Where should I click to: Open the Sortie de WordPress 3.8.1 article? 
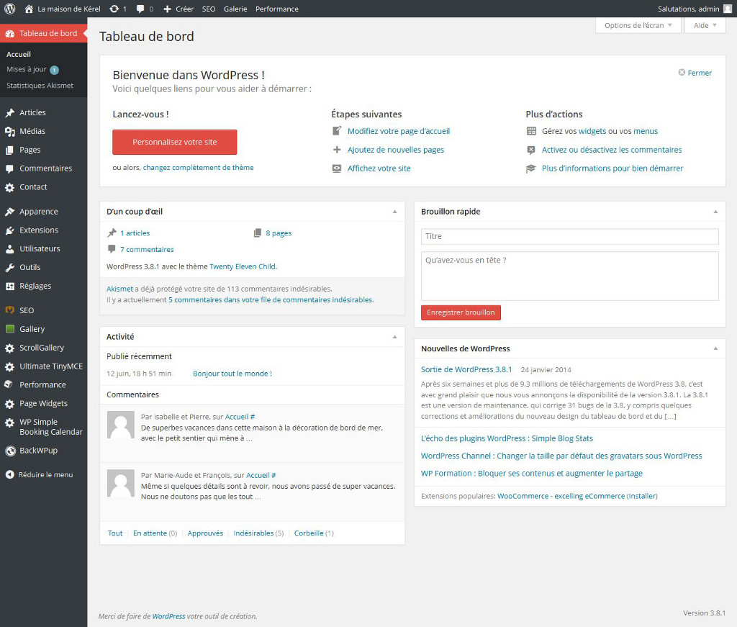(466, 369)
